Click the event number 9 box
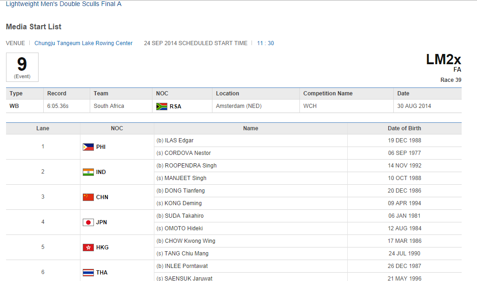 22,67
